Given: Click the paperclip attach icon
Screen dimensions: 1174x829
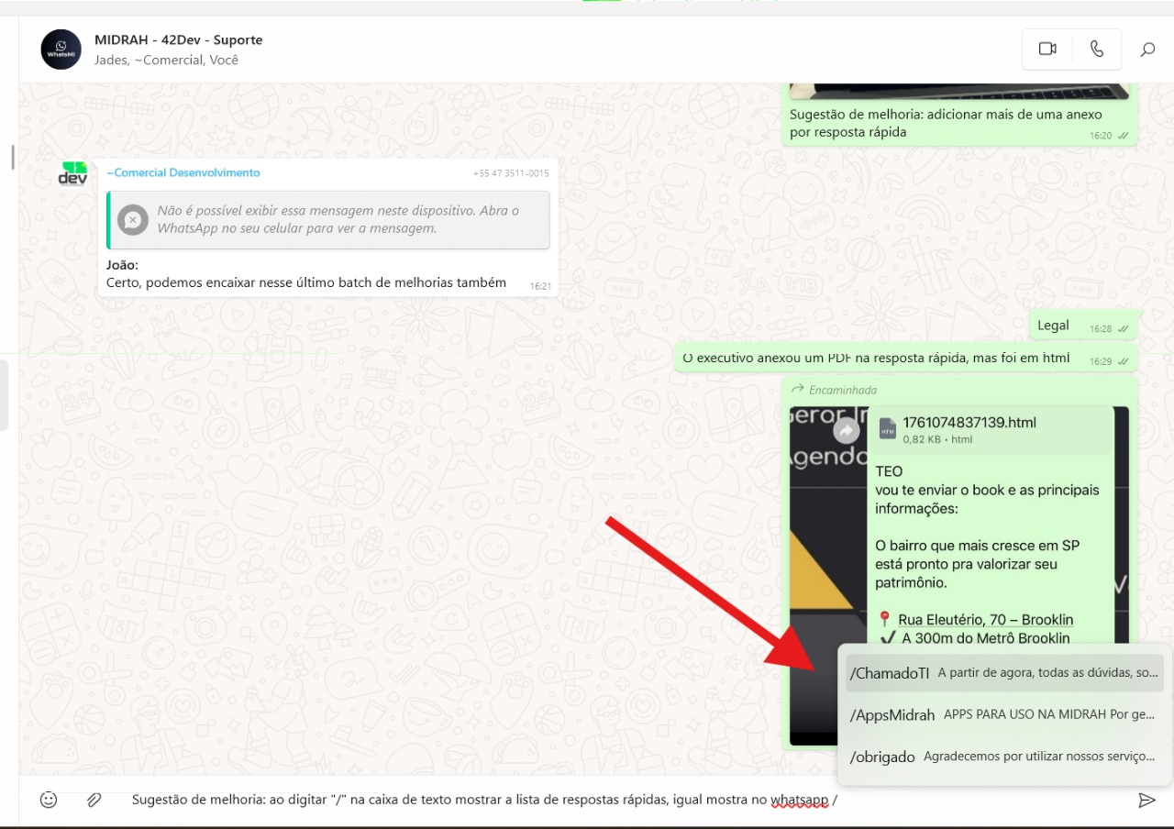Looking at the screenshot, I should click(94, 800).
